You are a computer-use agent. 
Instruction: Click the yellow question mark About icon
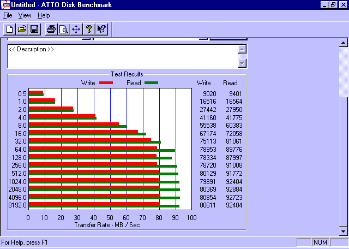(88, 29)
